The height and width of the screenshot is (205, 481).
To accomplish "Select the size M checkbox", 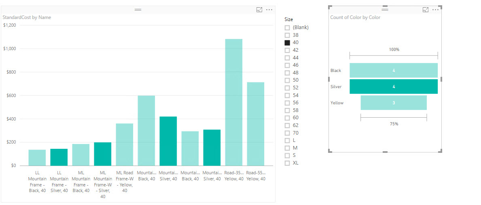I will [287, 148].
